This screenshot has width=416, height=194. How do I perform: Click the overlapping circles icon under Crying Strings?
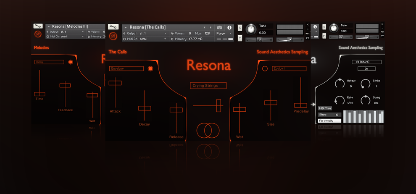[x=208, y=131]
